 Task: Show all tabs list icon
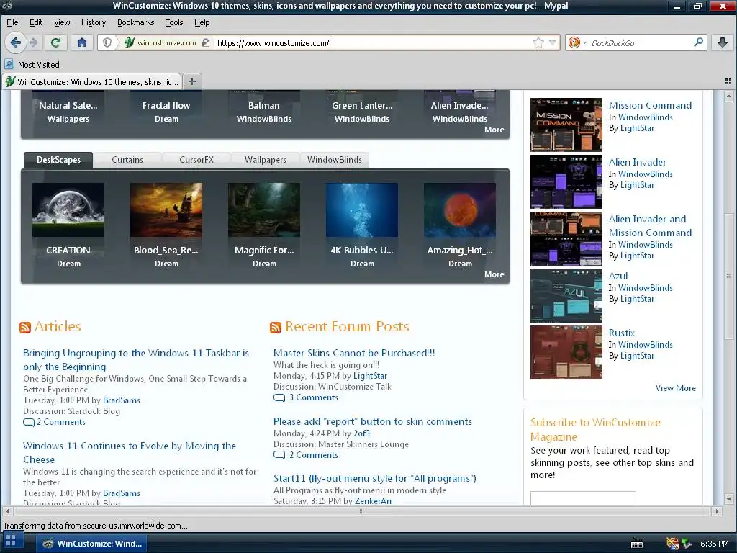728,81
